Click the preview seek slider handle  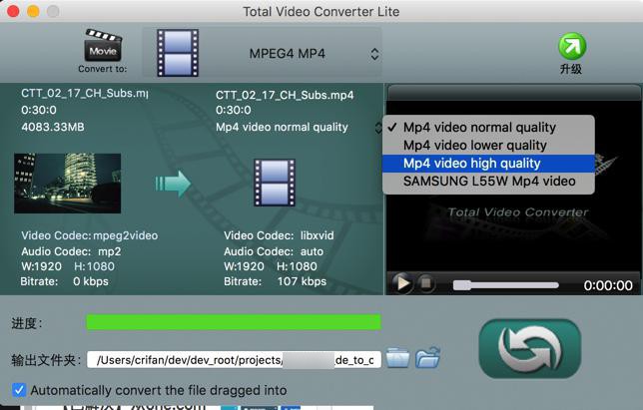coord(462,285)
